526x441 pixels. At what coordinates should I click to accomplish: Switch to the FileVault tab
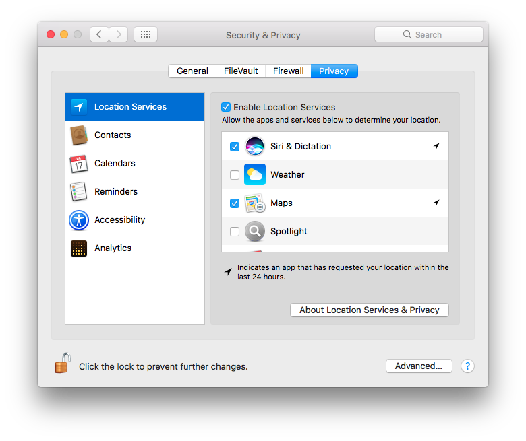pos(241,71)
